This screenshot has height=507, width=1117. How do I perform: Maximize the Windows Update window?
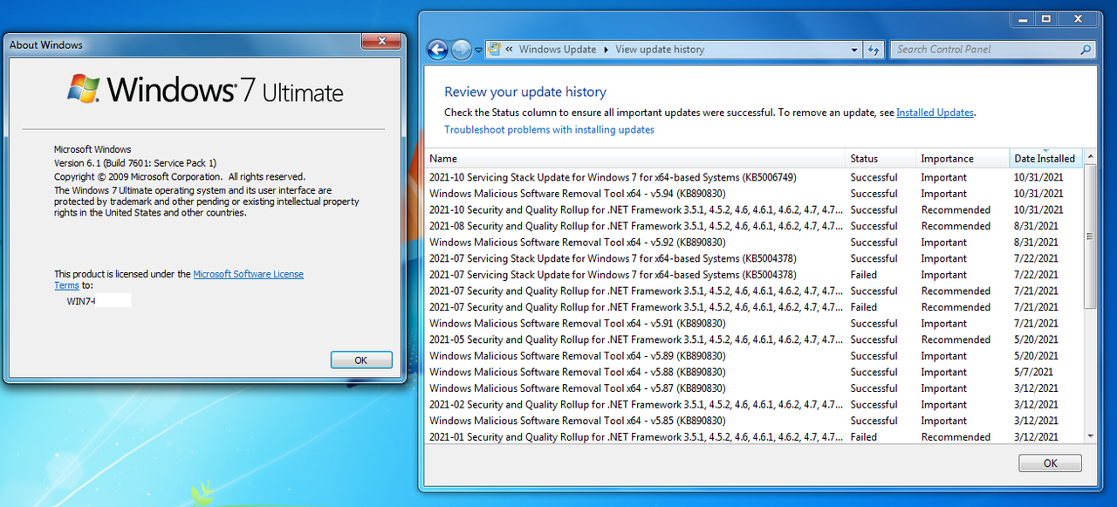tap(1046, 18)
